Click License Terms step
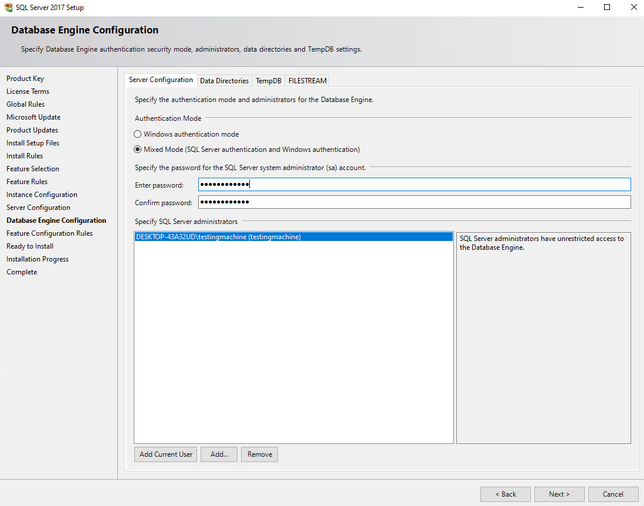644x506 pixels. pyautogui.click(x=28, y=91)
